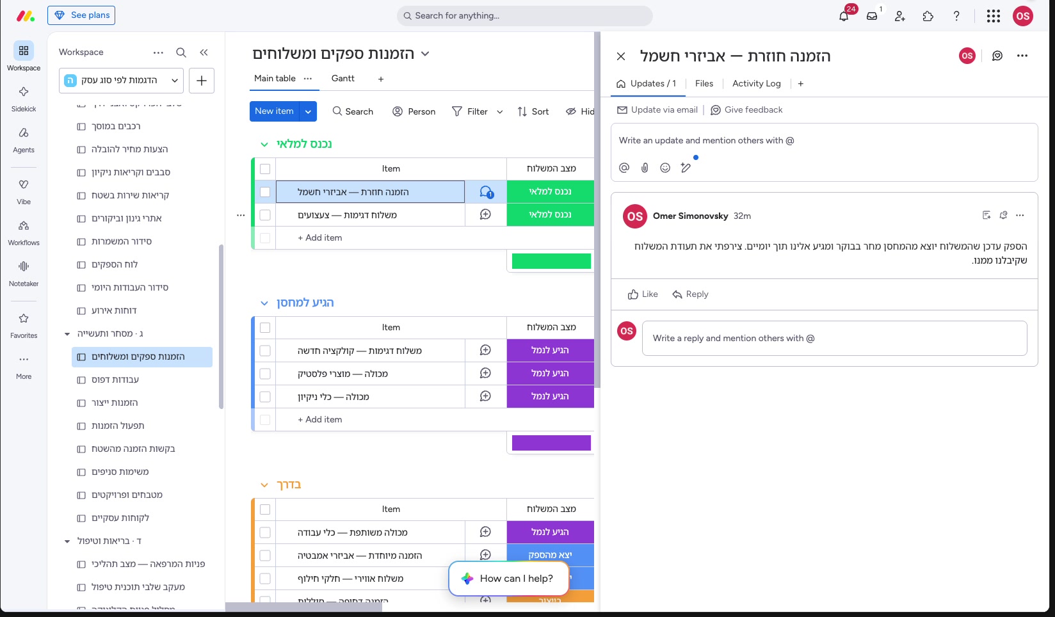Select the checkbox for משלוח דגימות — צעצועים

point(265,215)
